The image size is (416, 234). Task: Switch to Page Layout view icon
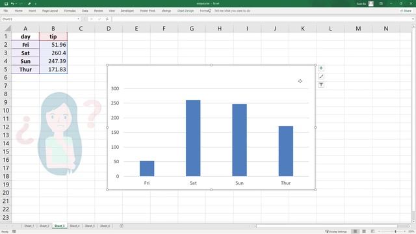[x=364, y=231]
